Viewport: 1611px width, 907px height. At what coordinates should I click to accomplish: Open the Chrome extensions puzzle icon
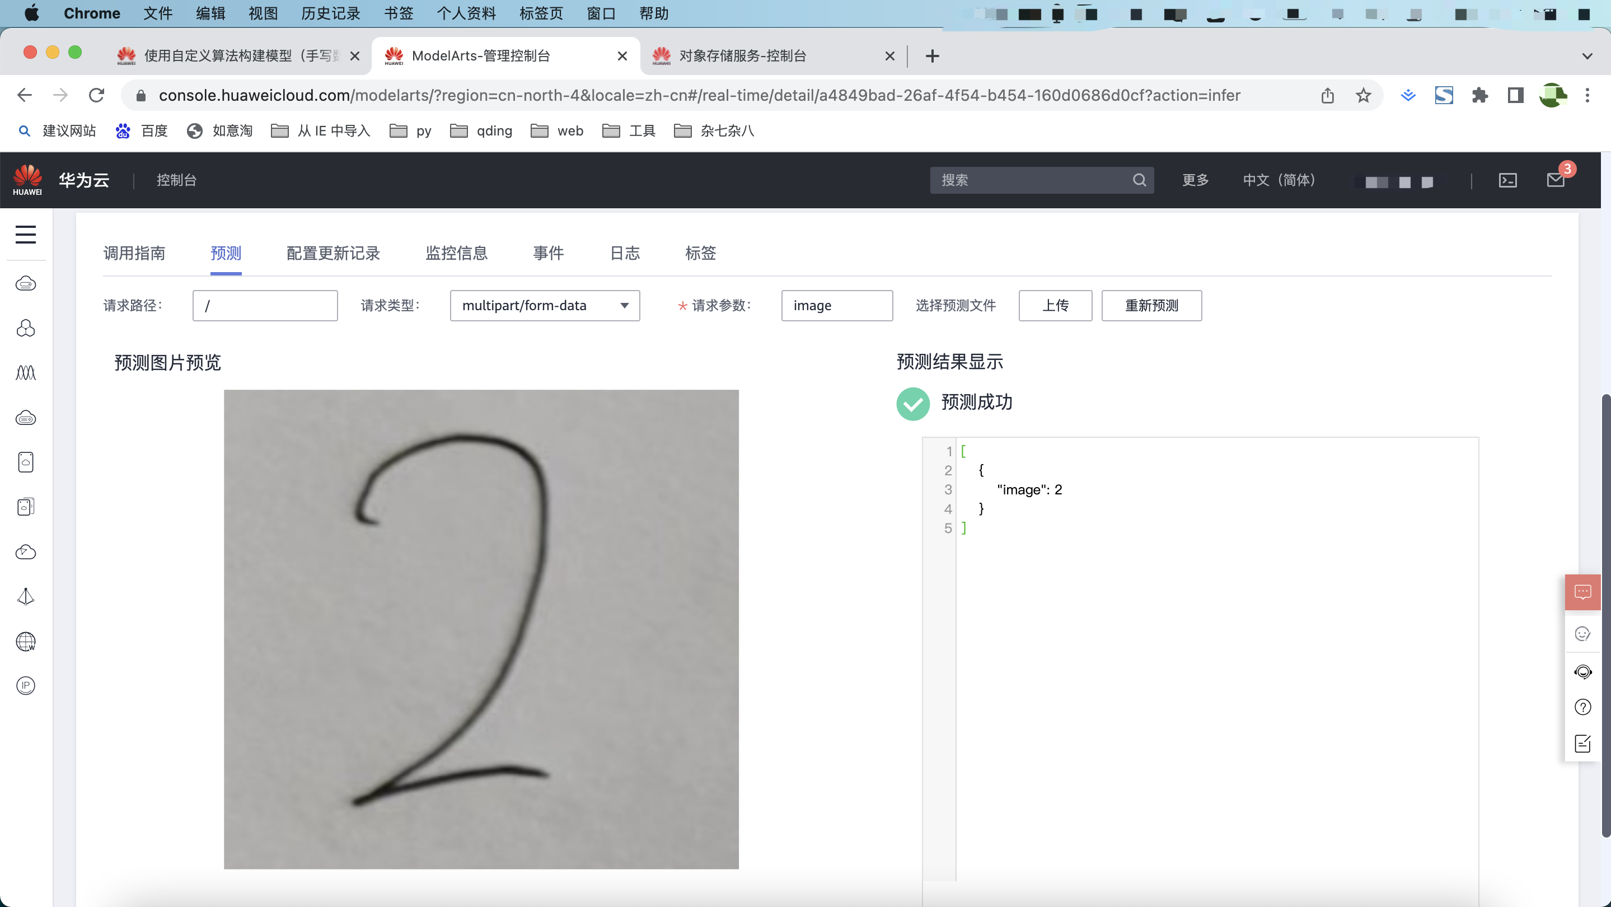tap(1479, 96)
